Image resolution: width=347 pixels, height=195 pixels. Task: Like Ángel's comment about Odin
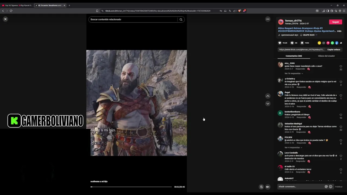341,95
